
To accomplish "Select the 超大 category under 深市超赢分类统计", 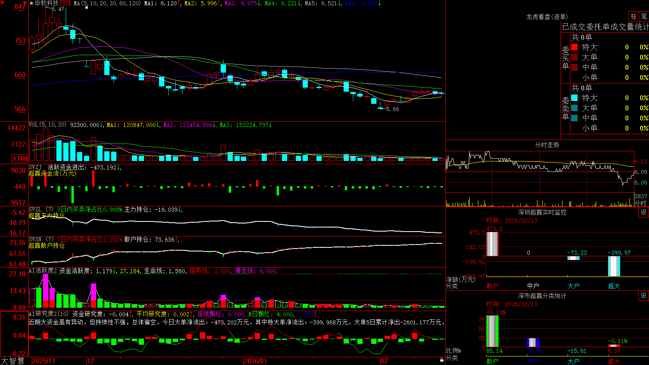I will [x=614, y=361].
